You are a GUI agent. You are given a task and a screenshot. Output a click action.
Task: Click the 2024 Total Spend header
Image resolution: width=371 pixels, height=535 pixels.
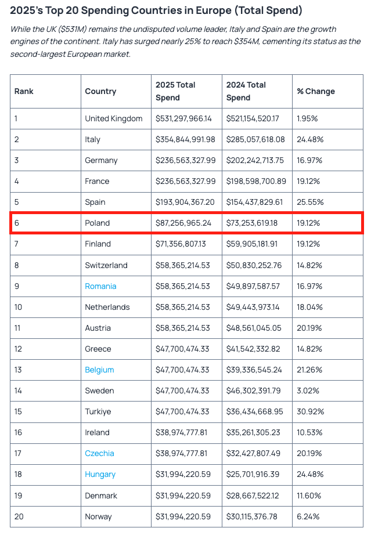246,91
